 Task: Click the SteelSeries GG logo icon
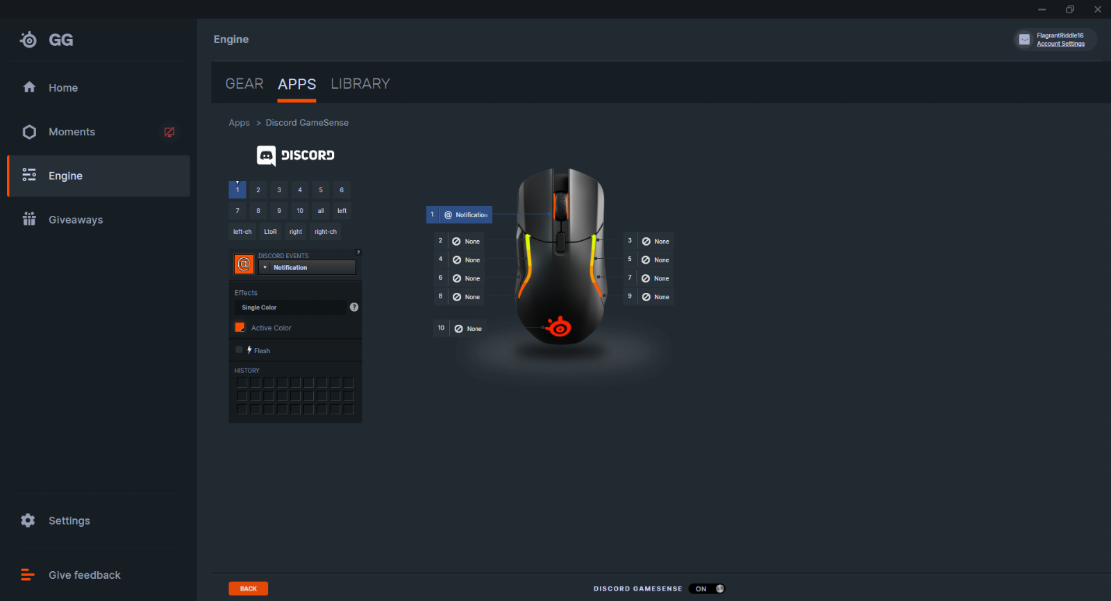coord(28,40)
